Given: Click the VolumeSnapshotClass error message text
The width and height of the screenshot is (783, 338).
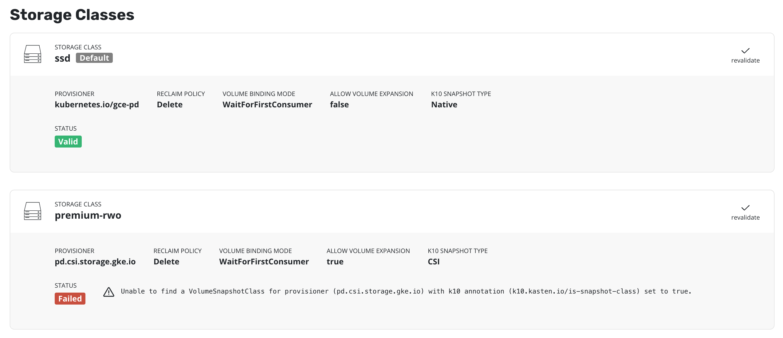Looking at the screenshot, I should [x=406, y=291].
